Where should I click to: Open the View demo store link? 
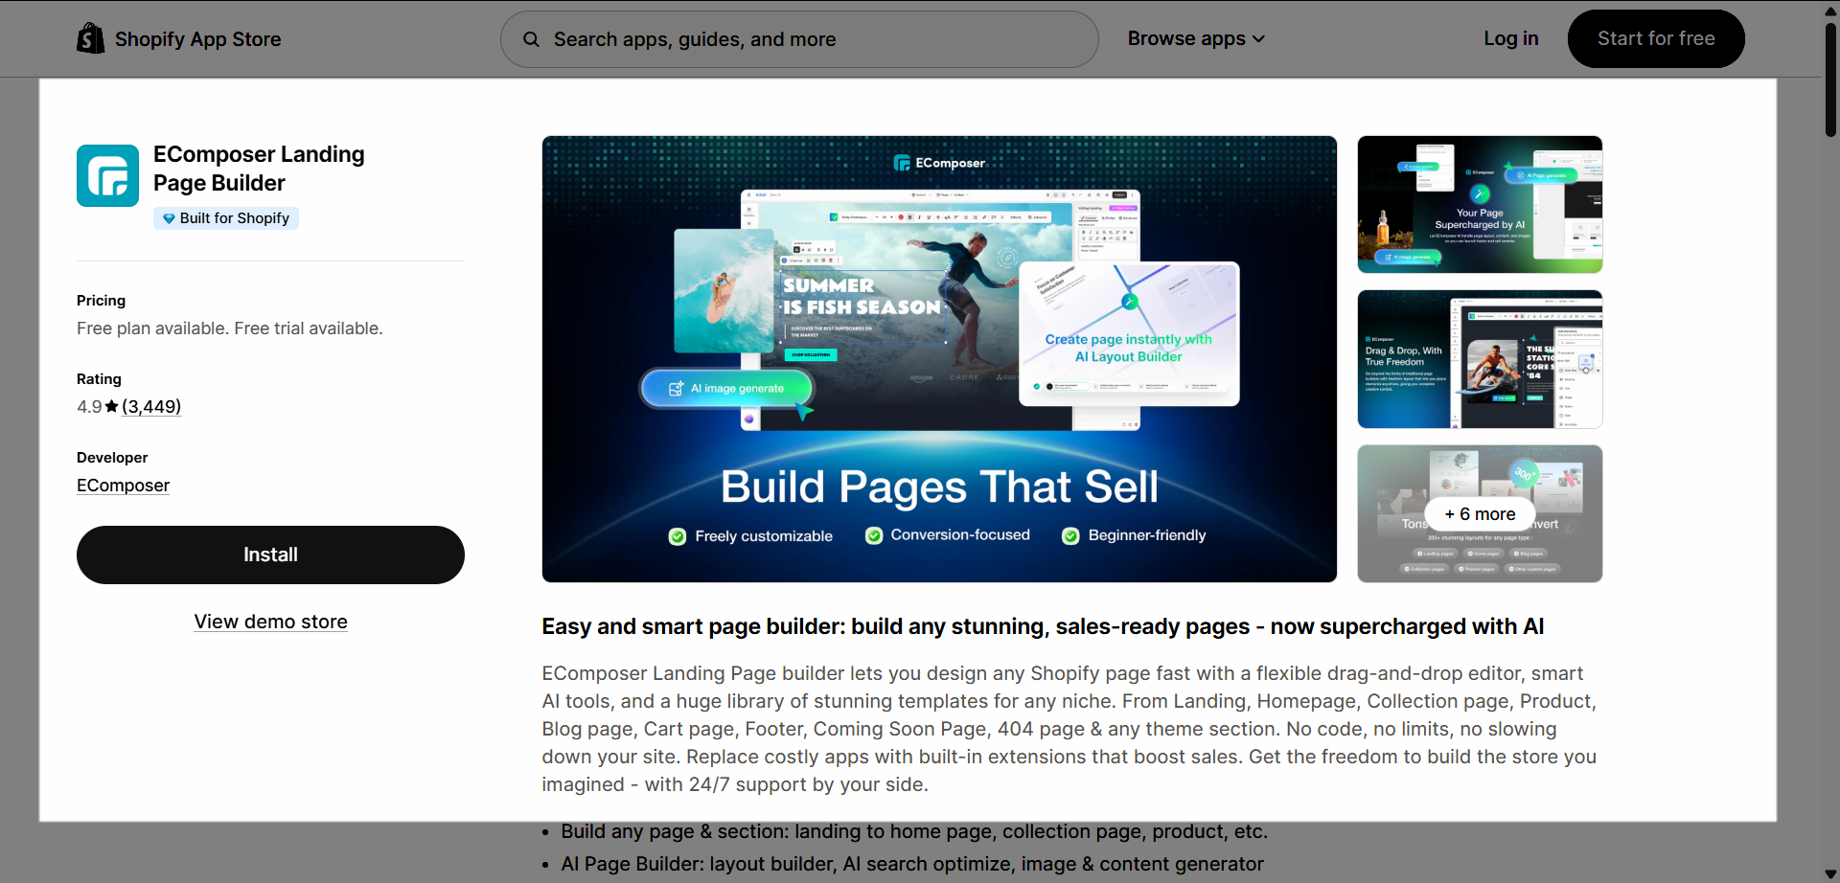click(x=270, y=622)
